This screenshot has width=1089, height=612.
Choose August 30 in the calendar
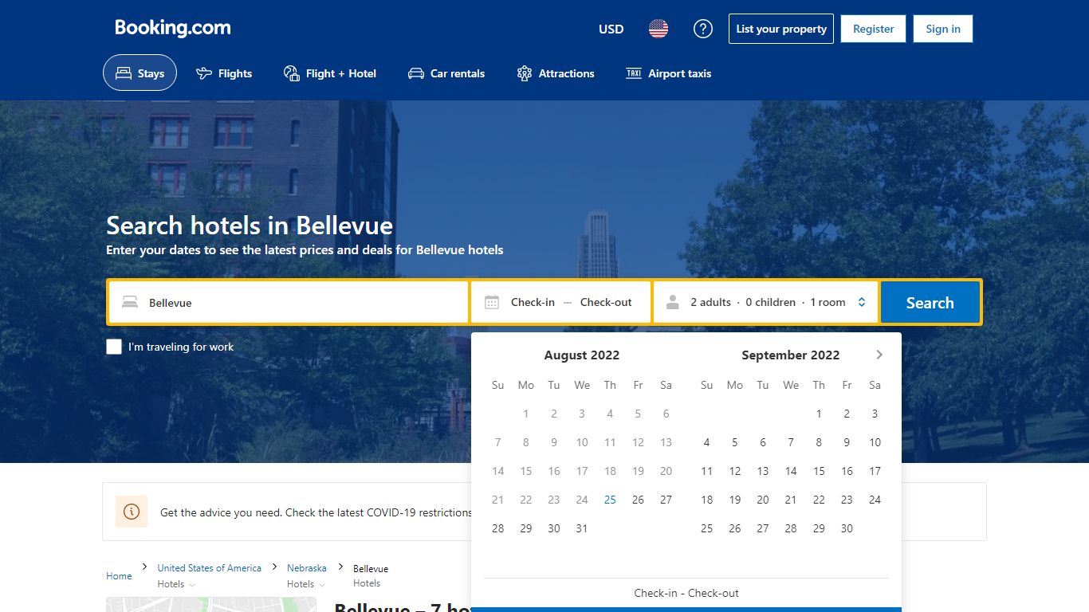[554, 528]
